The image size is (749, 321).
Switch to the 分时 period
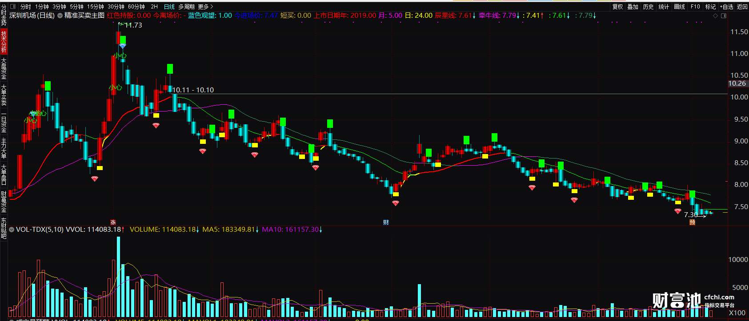pyautogui.click(x=25, y=7)
